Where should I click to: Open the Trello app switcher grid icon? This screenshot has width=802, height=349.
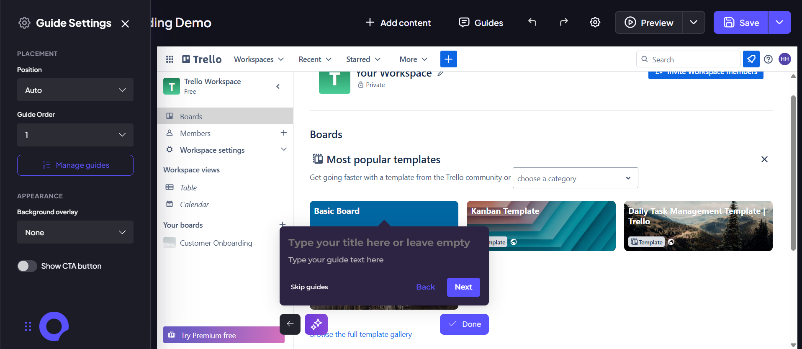[170, 59]
